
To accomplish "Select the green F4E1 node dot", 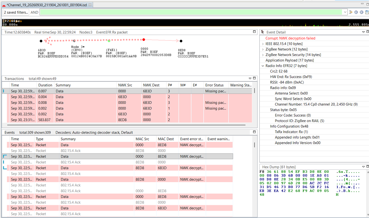I will pos(109,41).
